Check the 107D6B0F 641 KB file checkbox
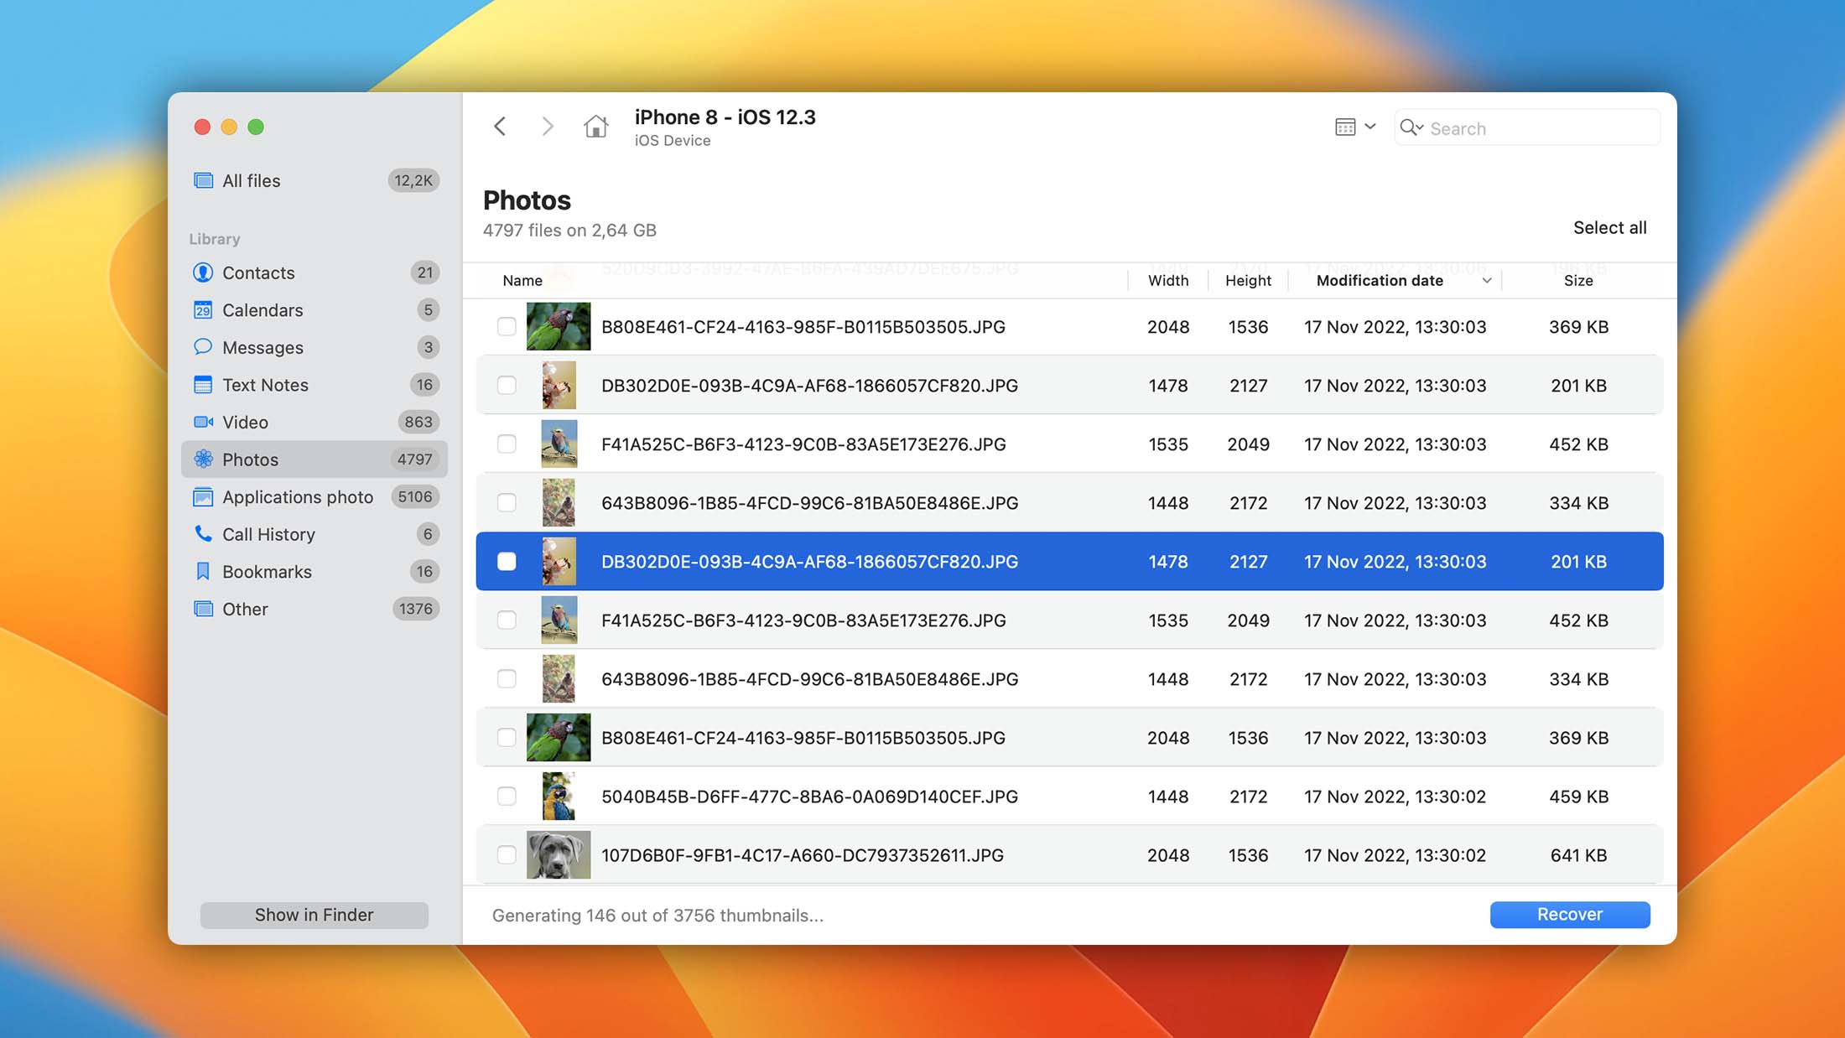 pyautogui.click(x=507, y=854)
